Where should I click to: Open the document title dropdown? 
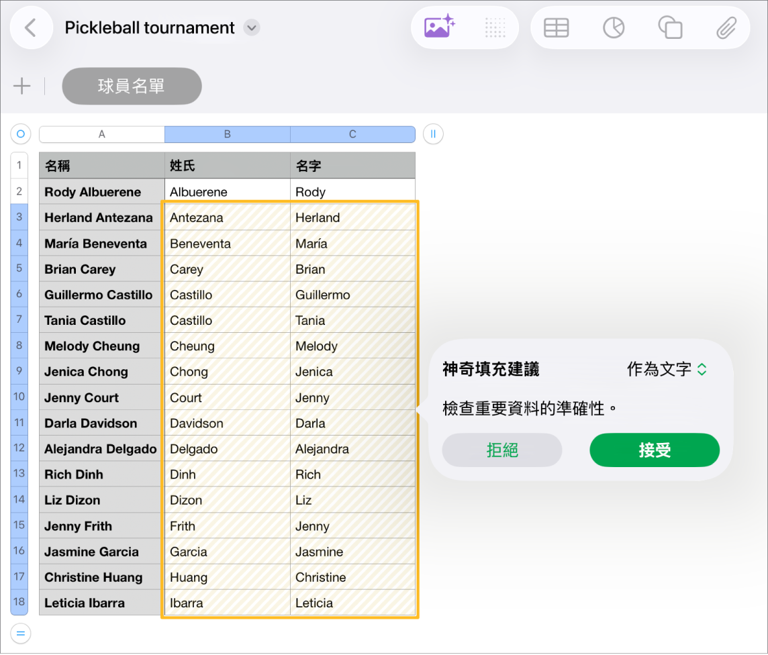[x=251, y=28]
